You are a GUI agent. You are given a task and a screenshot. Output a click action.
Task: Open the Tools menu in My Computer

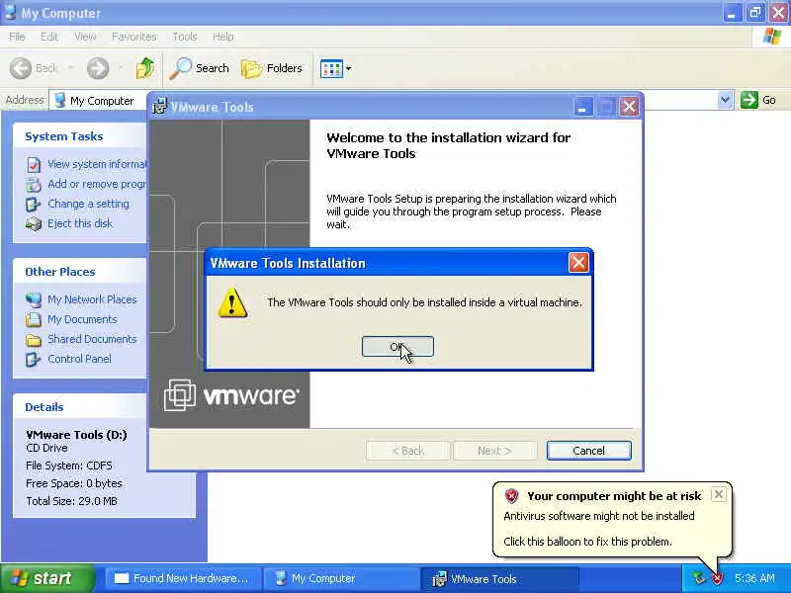[x=185, y=37]
